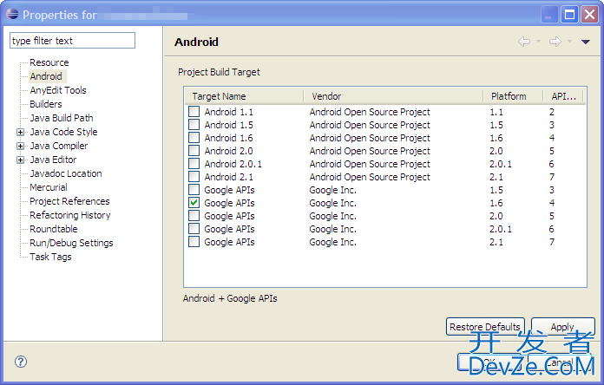
Task: Uncheck Google APIs platform 1.6 checkbox
Action: click(x=194, y=203)
